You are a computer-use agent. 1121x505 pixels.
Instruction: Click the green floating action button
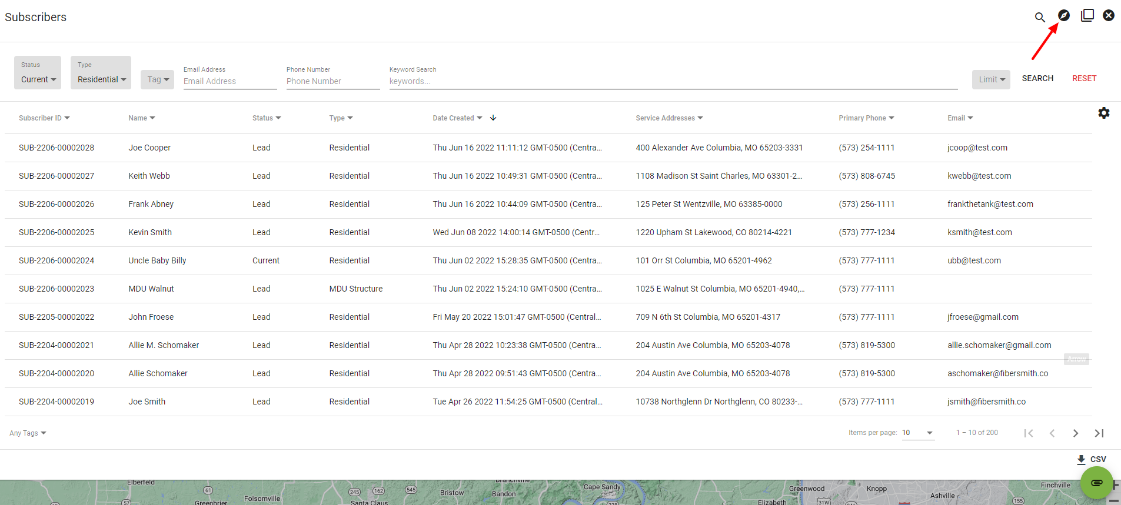(1096, 483)
